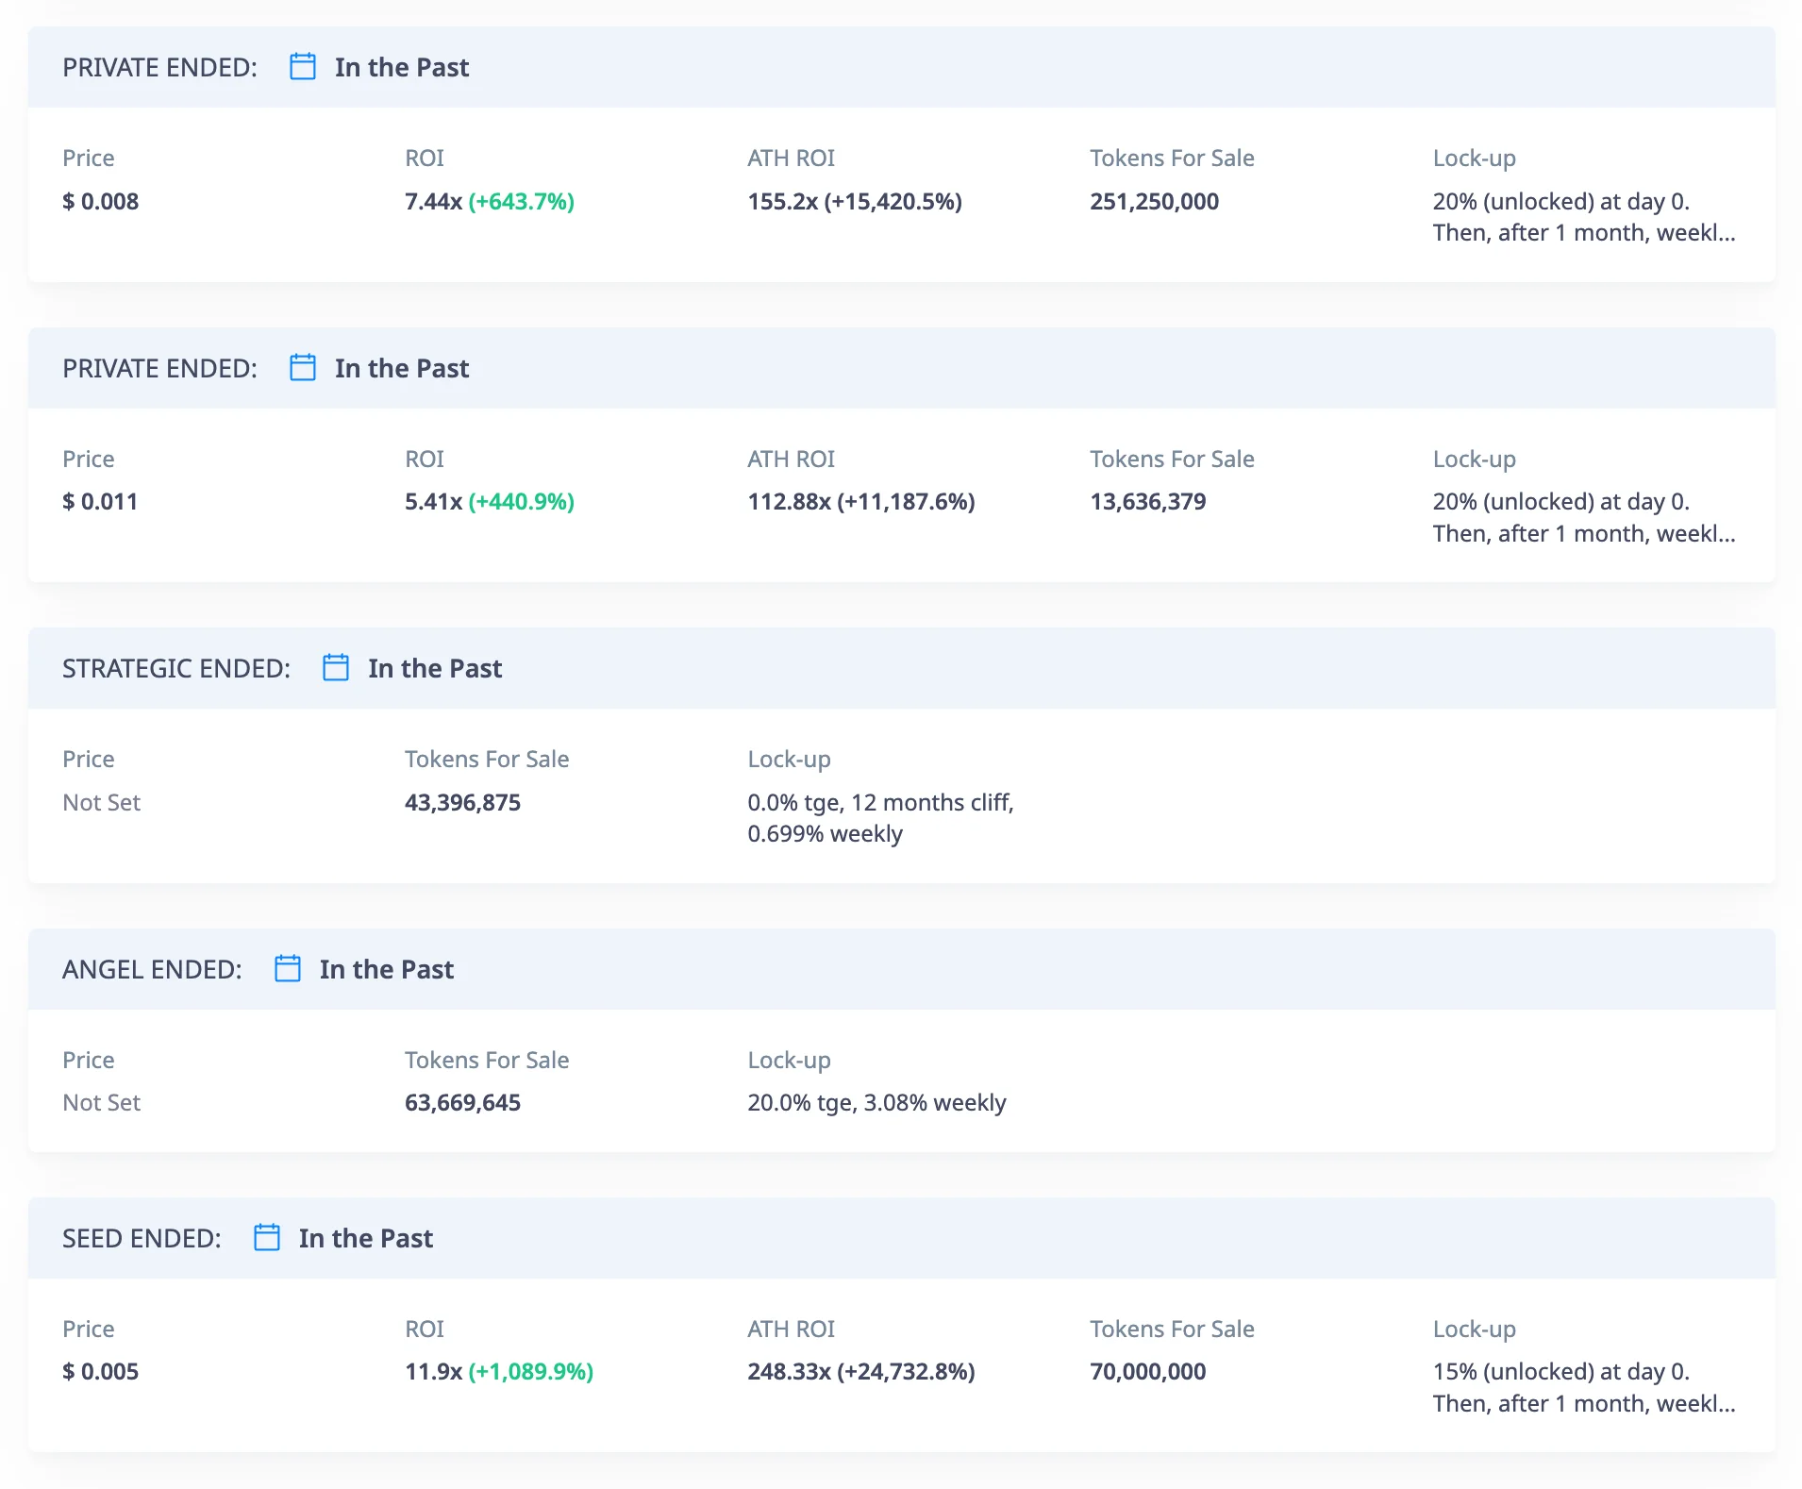Click calendar icon in the $0.008 Private round header
Screen dimensions: 1802x1489
(302, 67)
